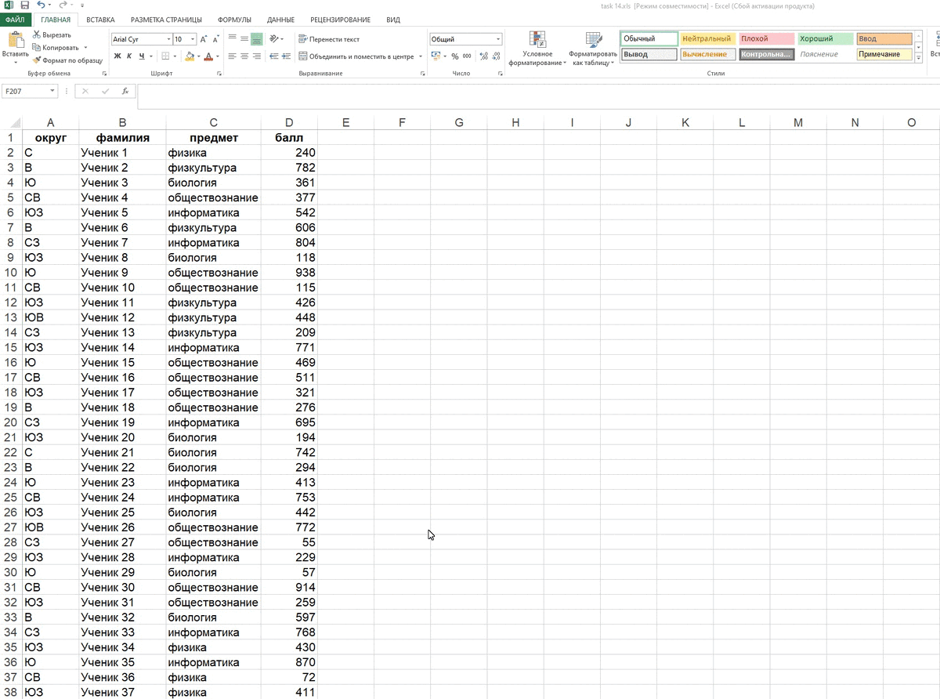
Task: Center cell text horizontally
Action: point(244,56)
